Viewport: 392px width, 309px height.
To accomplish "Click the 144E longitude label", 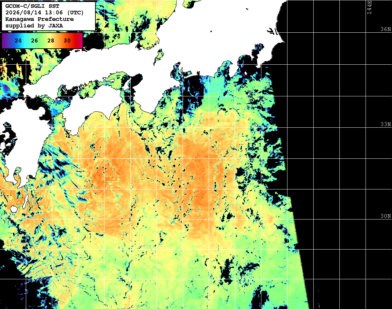I will tap(369, 7).
